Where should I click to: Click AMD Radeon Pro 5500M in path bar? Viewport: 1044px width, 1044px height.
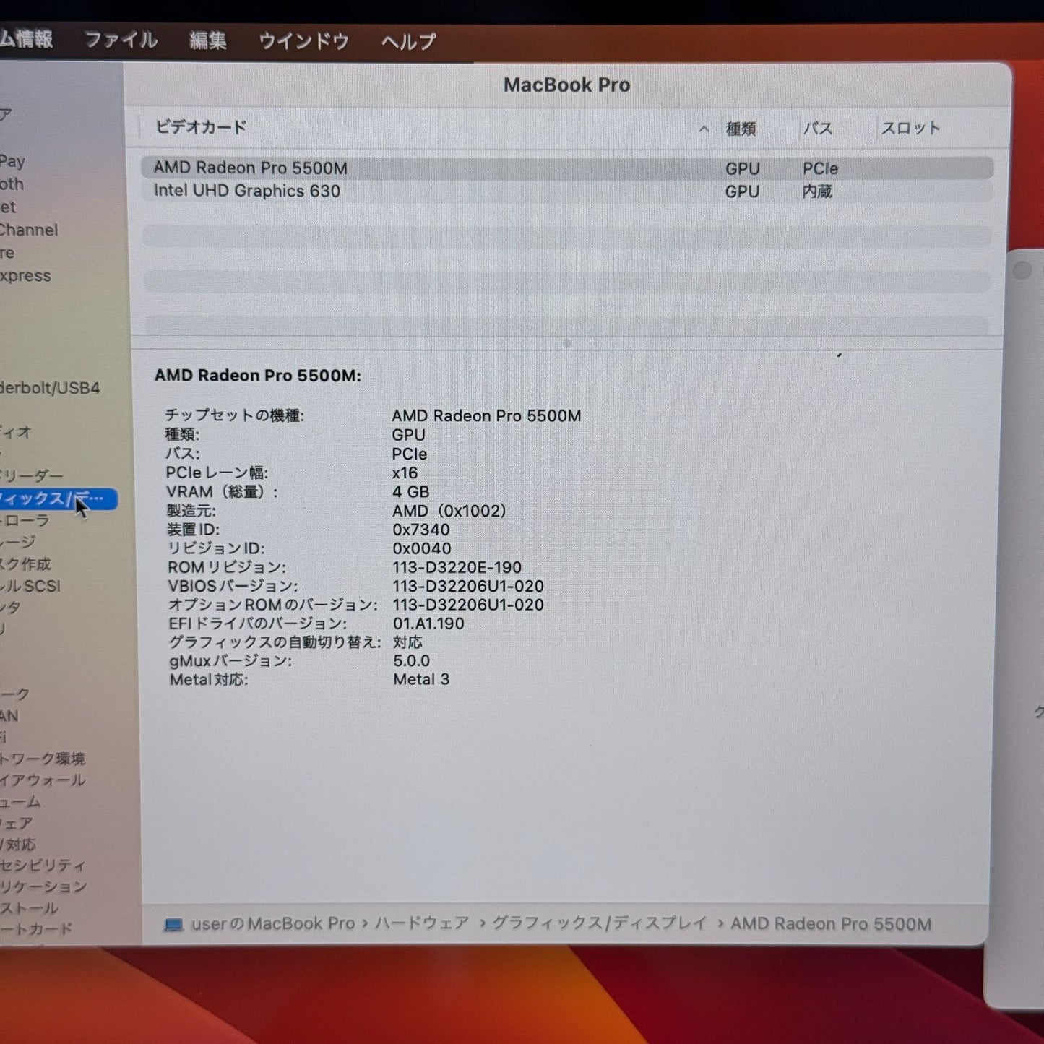(831, 923)
